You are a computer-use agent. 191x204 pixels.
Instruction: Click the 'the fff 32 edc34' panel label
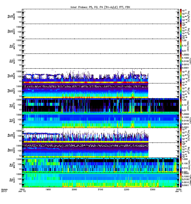[11, 135]
